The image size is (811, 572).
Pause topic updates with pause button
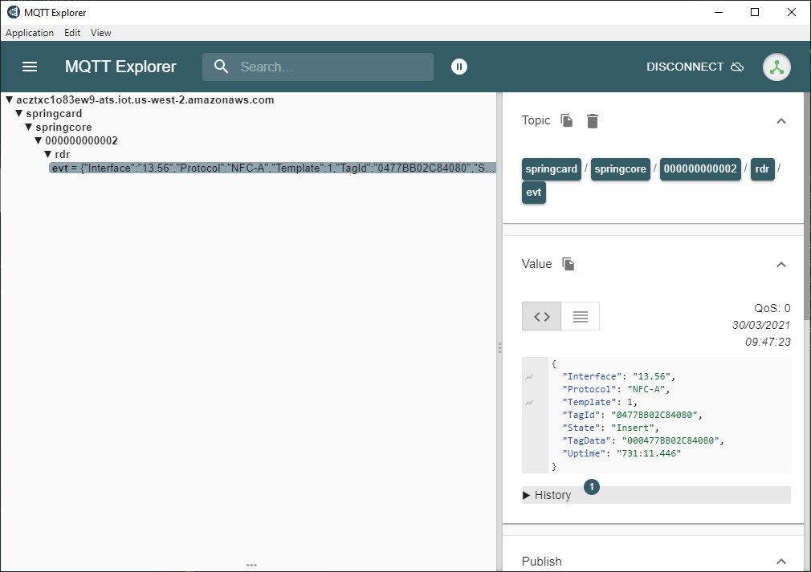[x=458, y=67]
